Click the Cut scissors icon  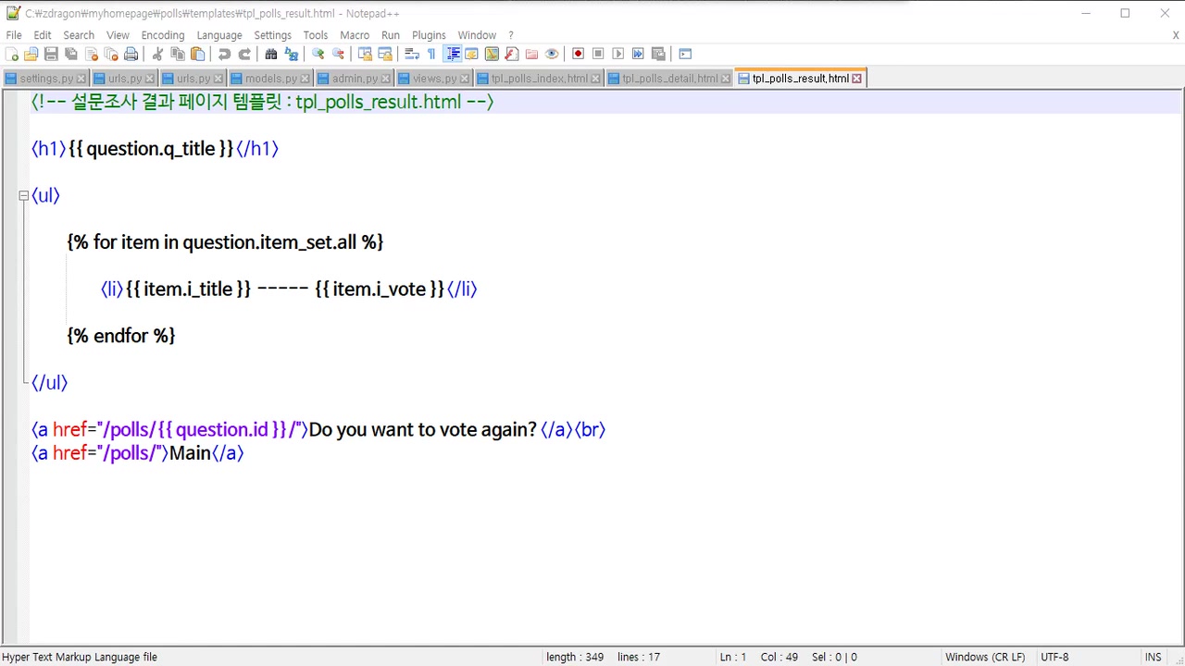[157, 54]
